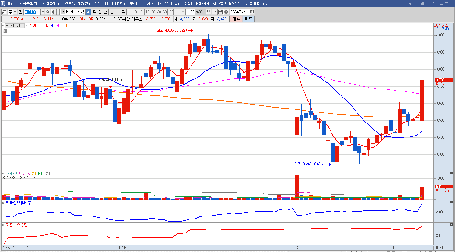The width and height of the screenshot is (456, 252).
Task: Click the date field 2023/04/11
Action: [239, 12]
